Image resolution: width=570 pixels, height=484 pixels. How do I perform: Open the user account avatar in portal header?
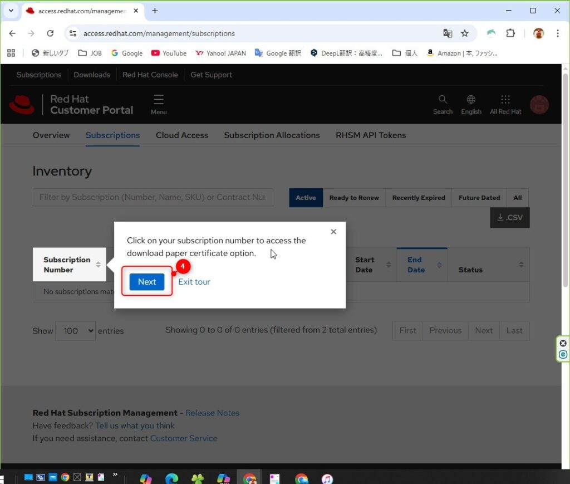pyautogui.click(x=539, y=105)
